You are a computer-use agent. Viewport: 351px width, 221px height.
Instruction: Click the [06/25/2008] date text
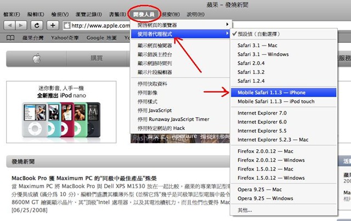point(30,210)
